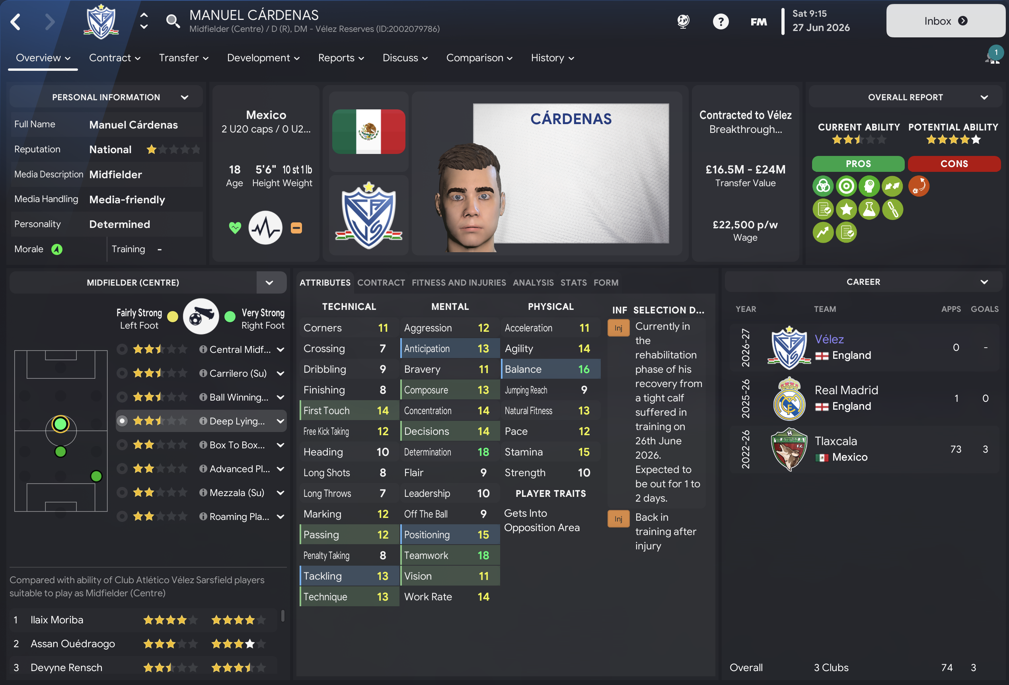1009x685 pixels.
Task: Click the orange cons report icon
Action: pyautogui.click(x=918, y=186)
